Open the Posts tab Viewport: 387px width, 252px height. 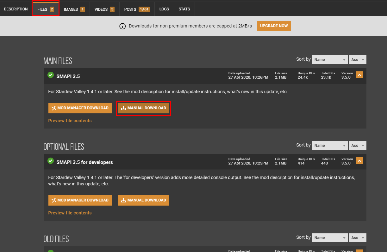point(137,9)
